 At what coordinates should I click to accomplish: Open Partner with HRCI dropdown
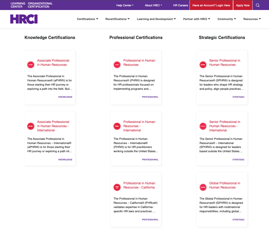tap(197, 19)
